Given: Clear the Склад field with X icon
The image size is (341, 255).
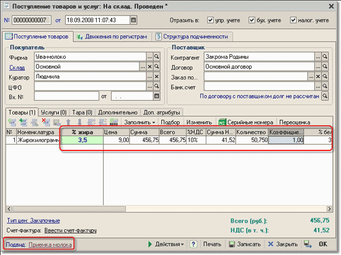Looking at the screenshot, I should [x=149, y=67].
